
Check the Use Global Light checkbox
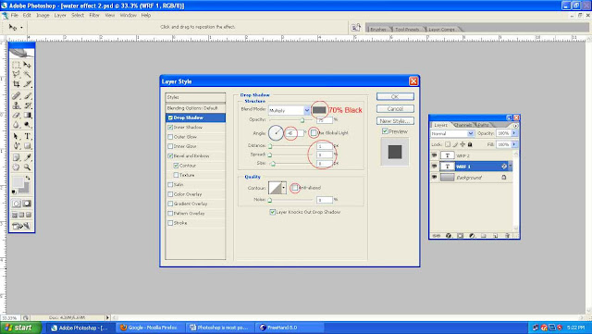click(x=314, y=132)
